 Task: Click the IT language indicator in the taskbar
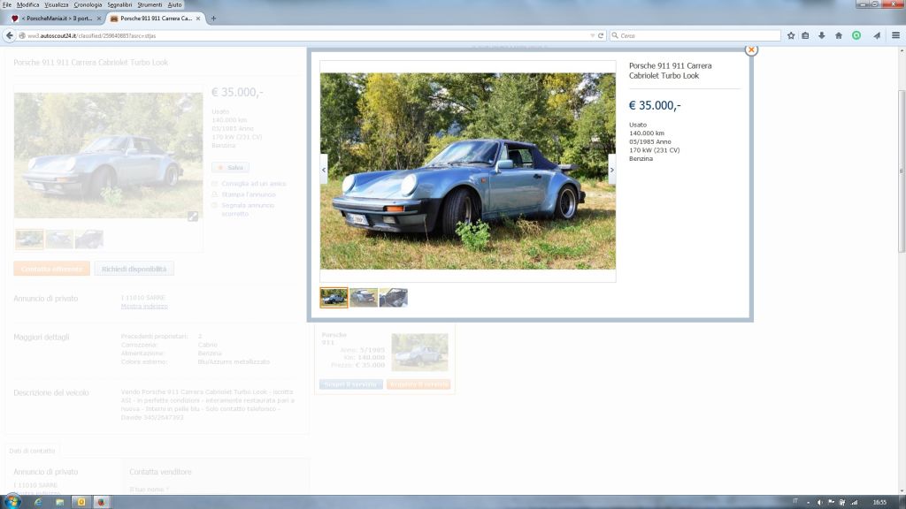[795, 502]
